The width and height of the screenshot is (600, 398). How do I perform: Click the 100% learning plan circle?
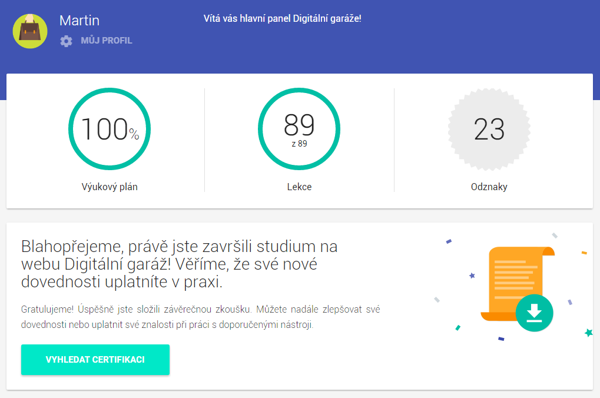point(110,129)
